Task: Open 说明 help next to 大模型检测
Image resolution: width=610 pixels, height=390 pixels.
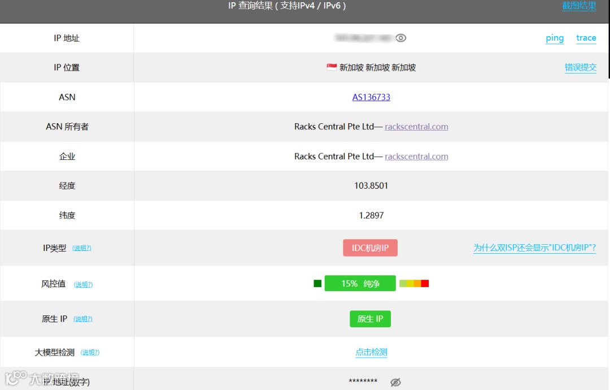Action: tap(90, 352)
